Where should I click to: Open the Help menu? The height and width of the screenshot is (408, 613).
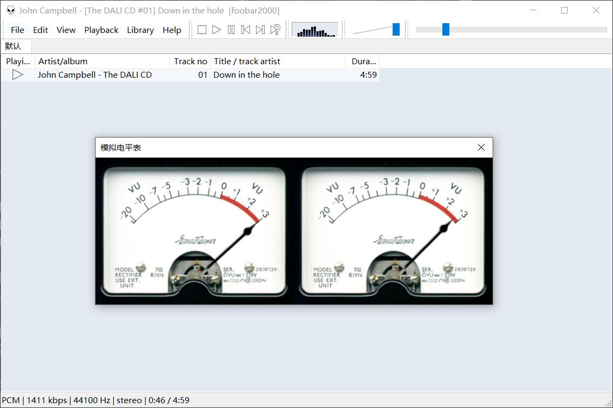(172, 30)
